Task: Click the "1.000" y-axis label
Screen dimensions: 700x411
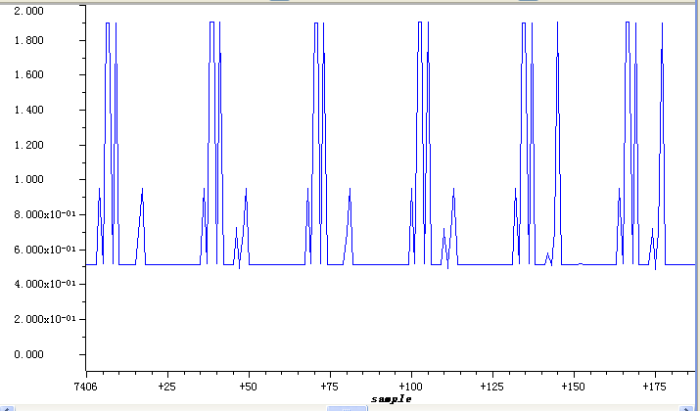Action: point(29,179)
